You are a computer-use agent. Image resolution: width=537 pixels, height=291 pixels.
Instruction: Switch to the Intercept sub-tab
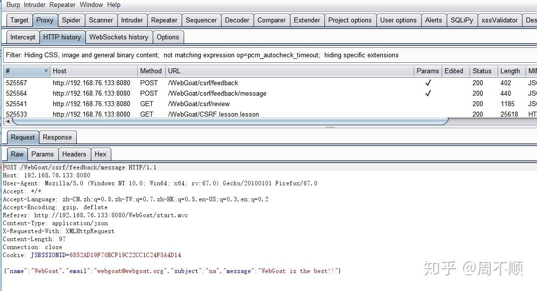[23, 37]
